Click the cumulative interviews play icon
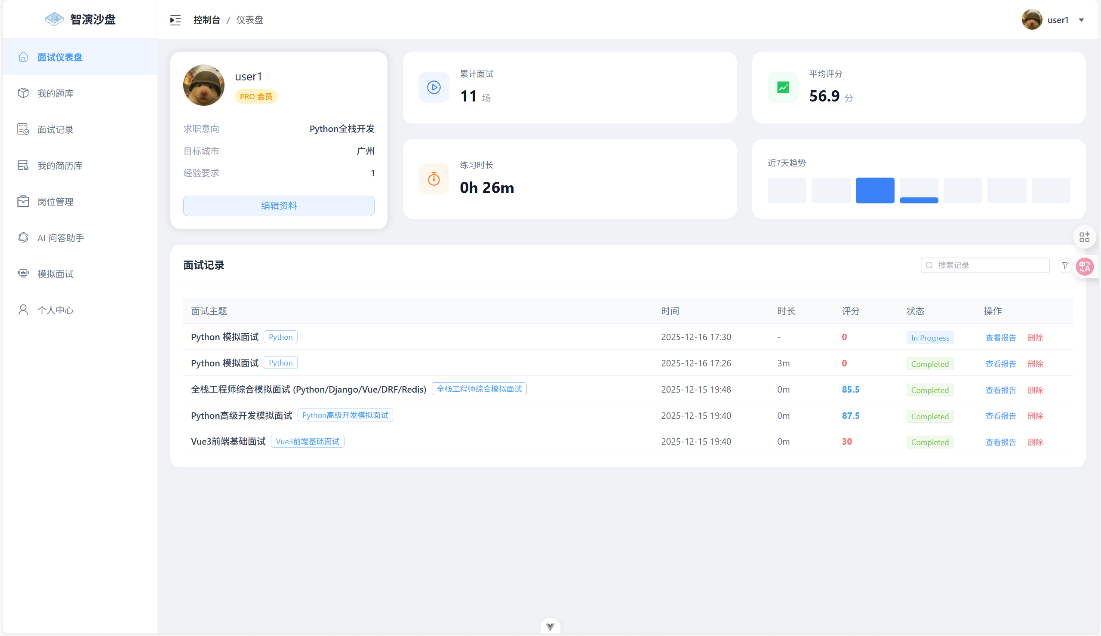This screenshot has width=1101, height=636. (434, 87)
